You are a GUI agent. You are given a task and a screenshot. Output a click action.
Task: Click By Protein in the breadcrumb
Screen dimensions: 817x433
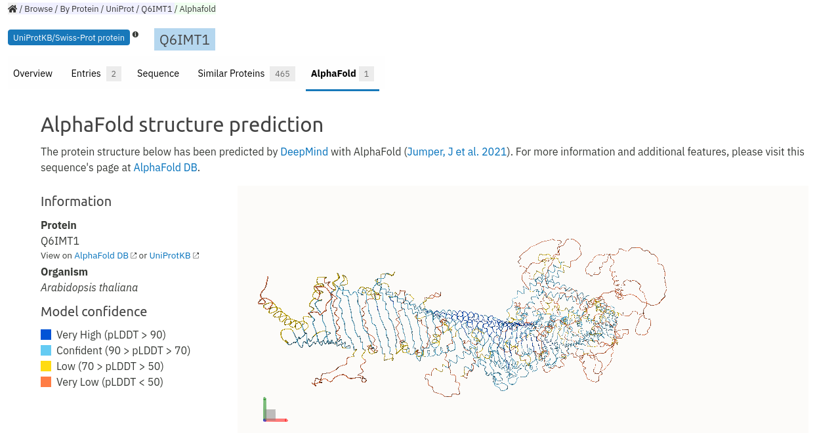point(79,9)
